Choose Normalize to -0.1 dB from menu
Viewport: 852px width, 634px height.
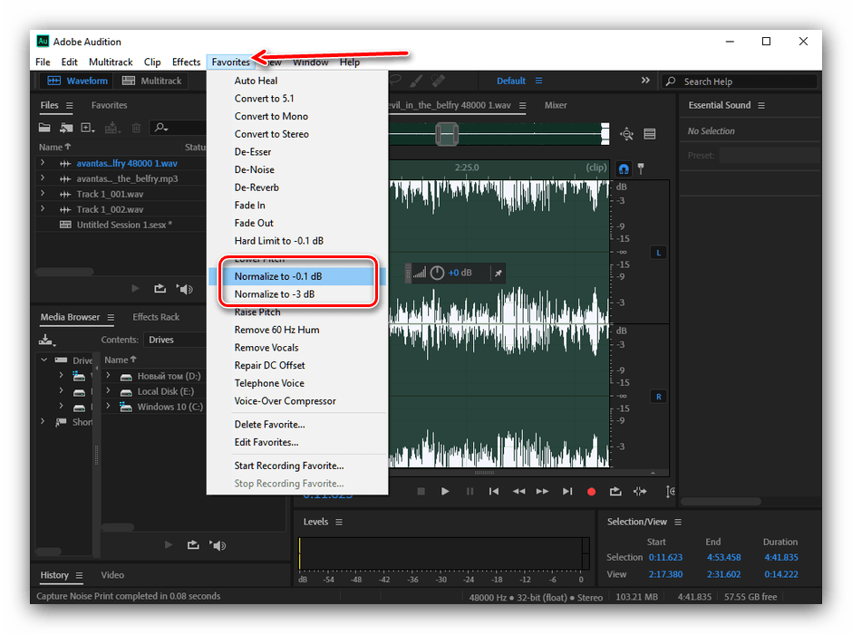coord(277,276)
